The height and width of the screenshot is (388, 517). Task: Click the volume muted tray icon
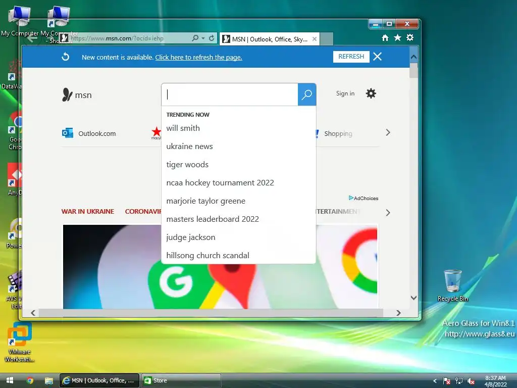point(471,381)
